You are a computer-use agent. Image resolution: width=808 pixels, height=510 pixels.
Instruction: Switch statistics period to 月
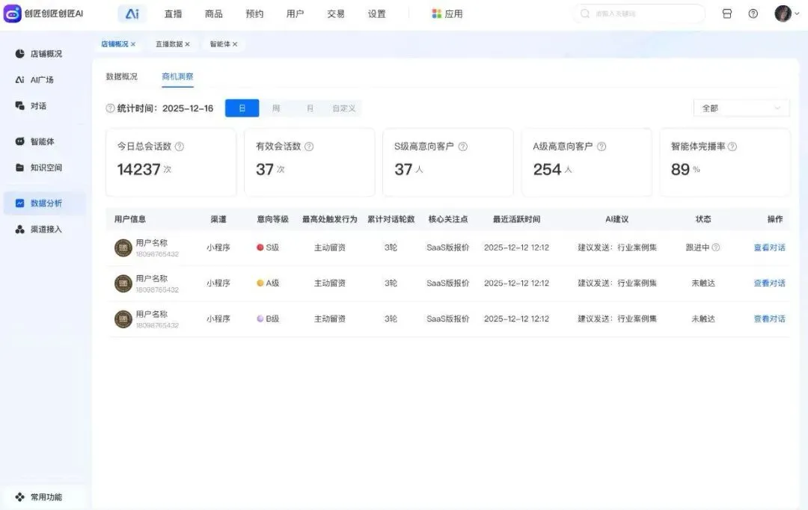tap(310, 108)
